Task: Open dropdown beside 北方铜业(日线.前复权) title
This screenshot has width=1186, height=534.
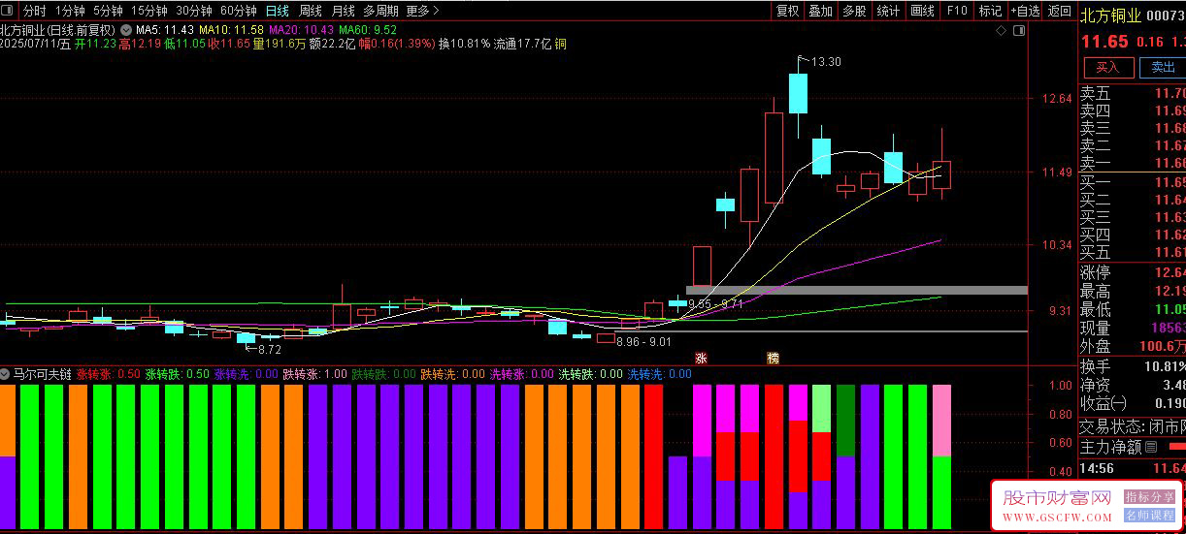Action: pos(125,29)
